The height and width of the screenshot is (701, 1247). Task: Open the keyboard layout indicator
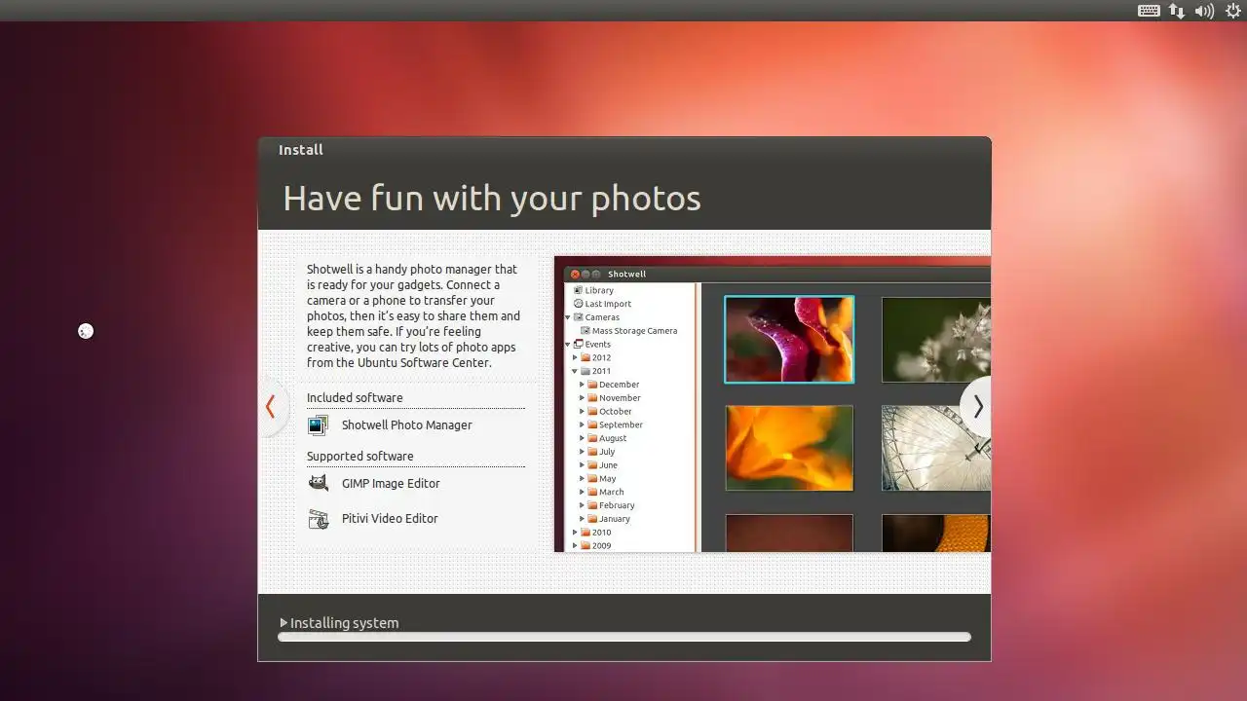(x=1149, y=11)
